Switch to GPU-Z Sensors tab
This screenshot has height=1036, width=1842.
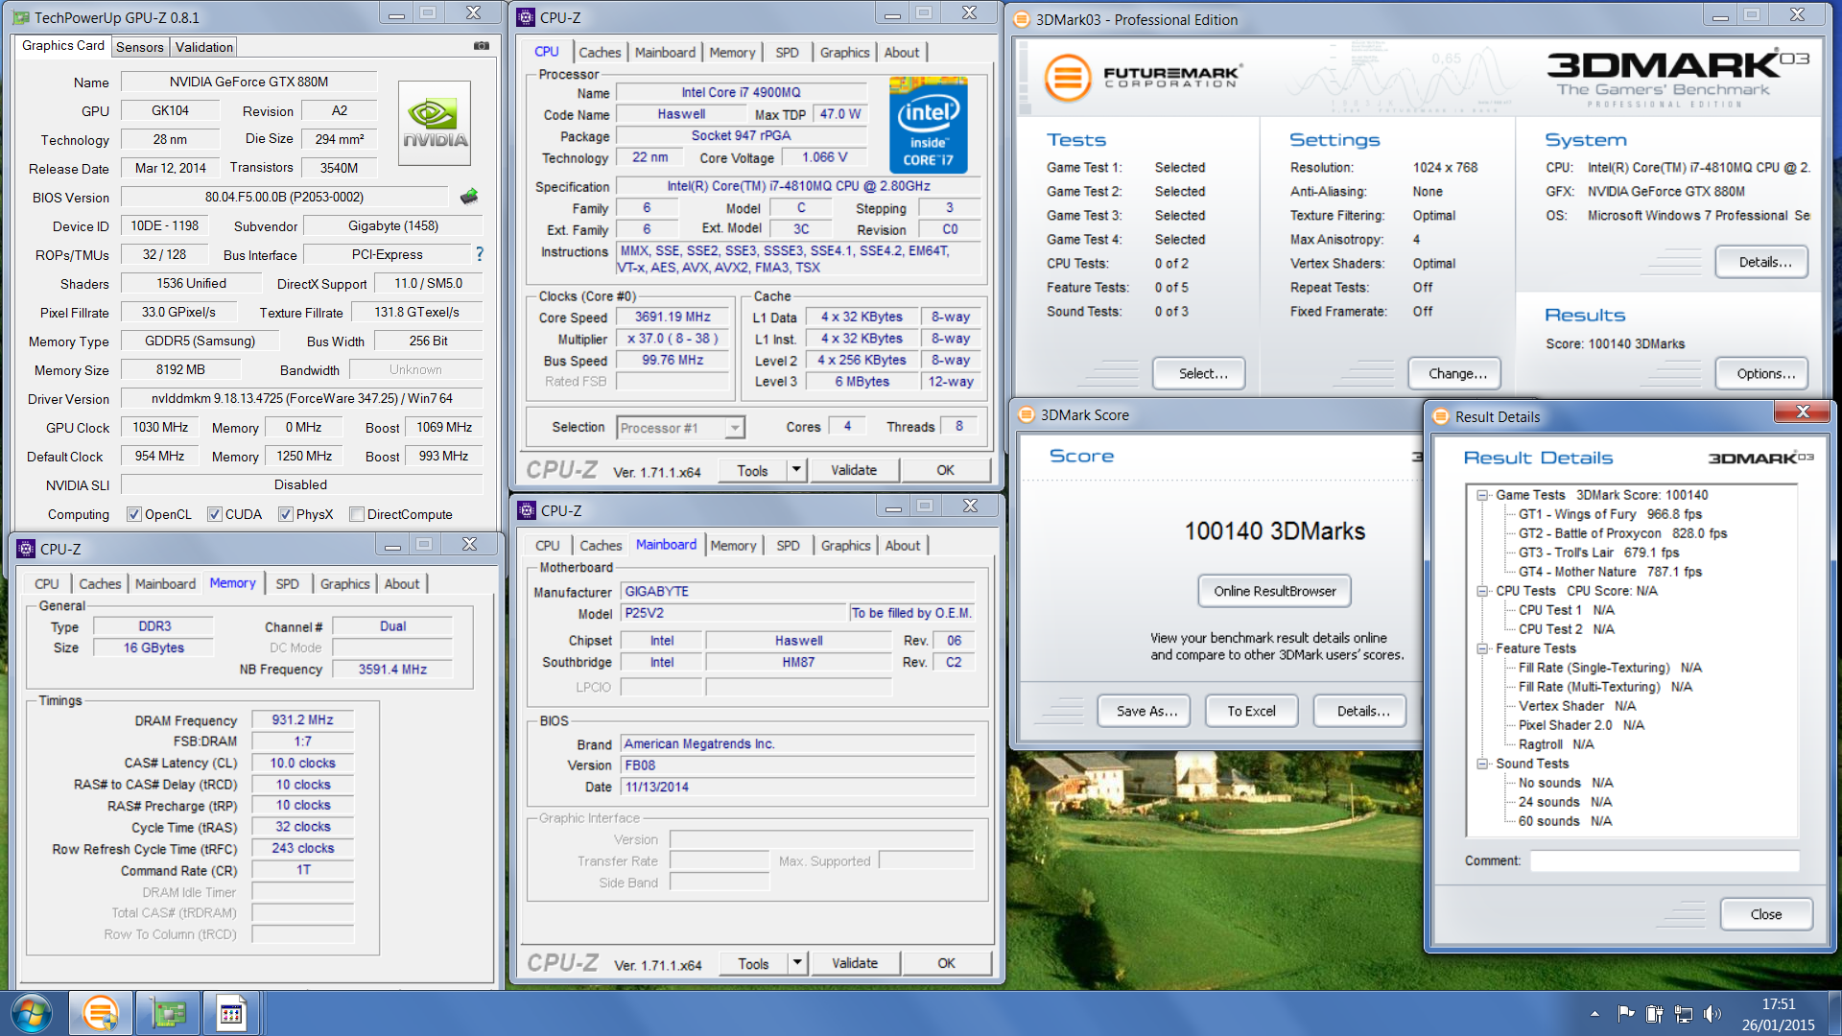pos(140,47)
